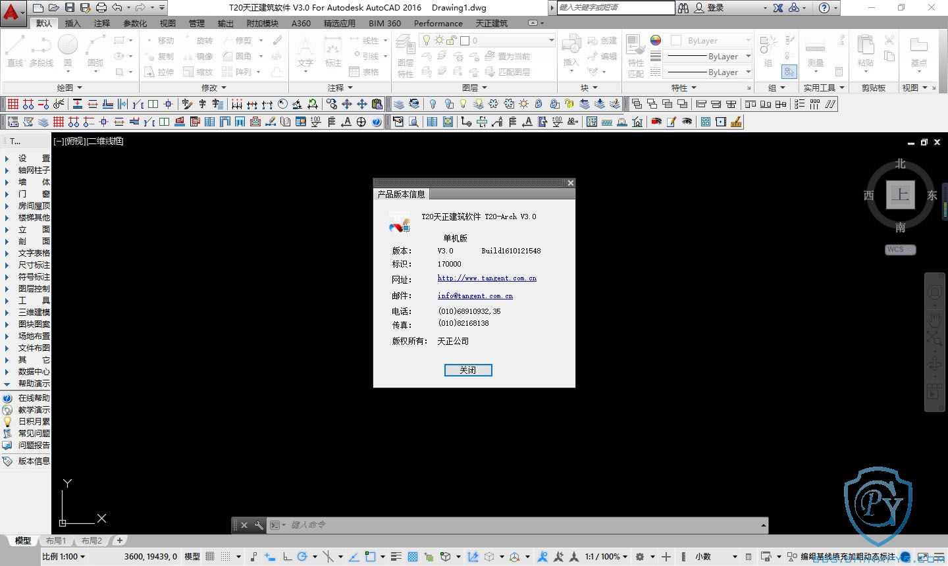This screenshot has height=566, width=948.
Task: Expand the 图层 panel dropdown
Action: coord(475,88)
